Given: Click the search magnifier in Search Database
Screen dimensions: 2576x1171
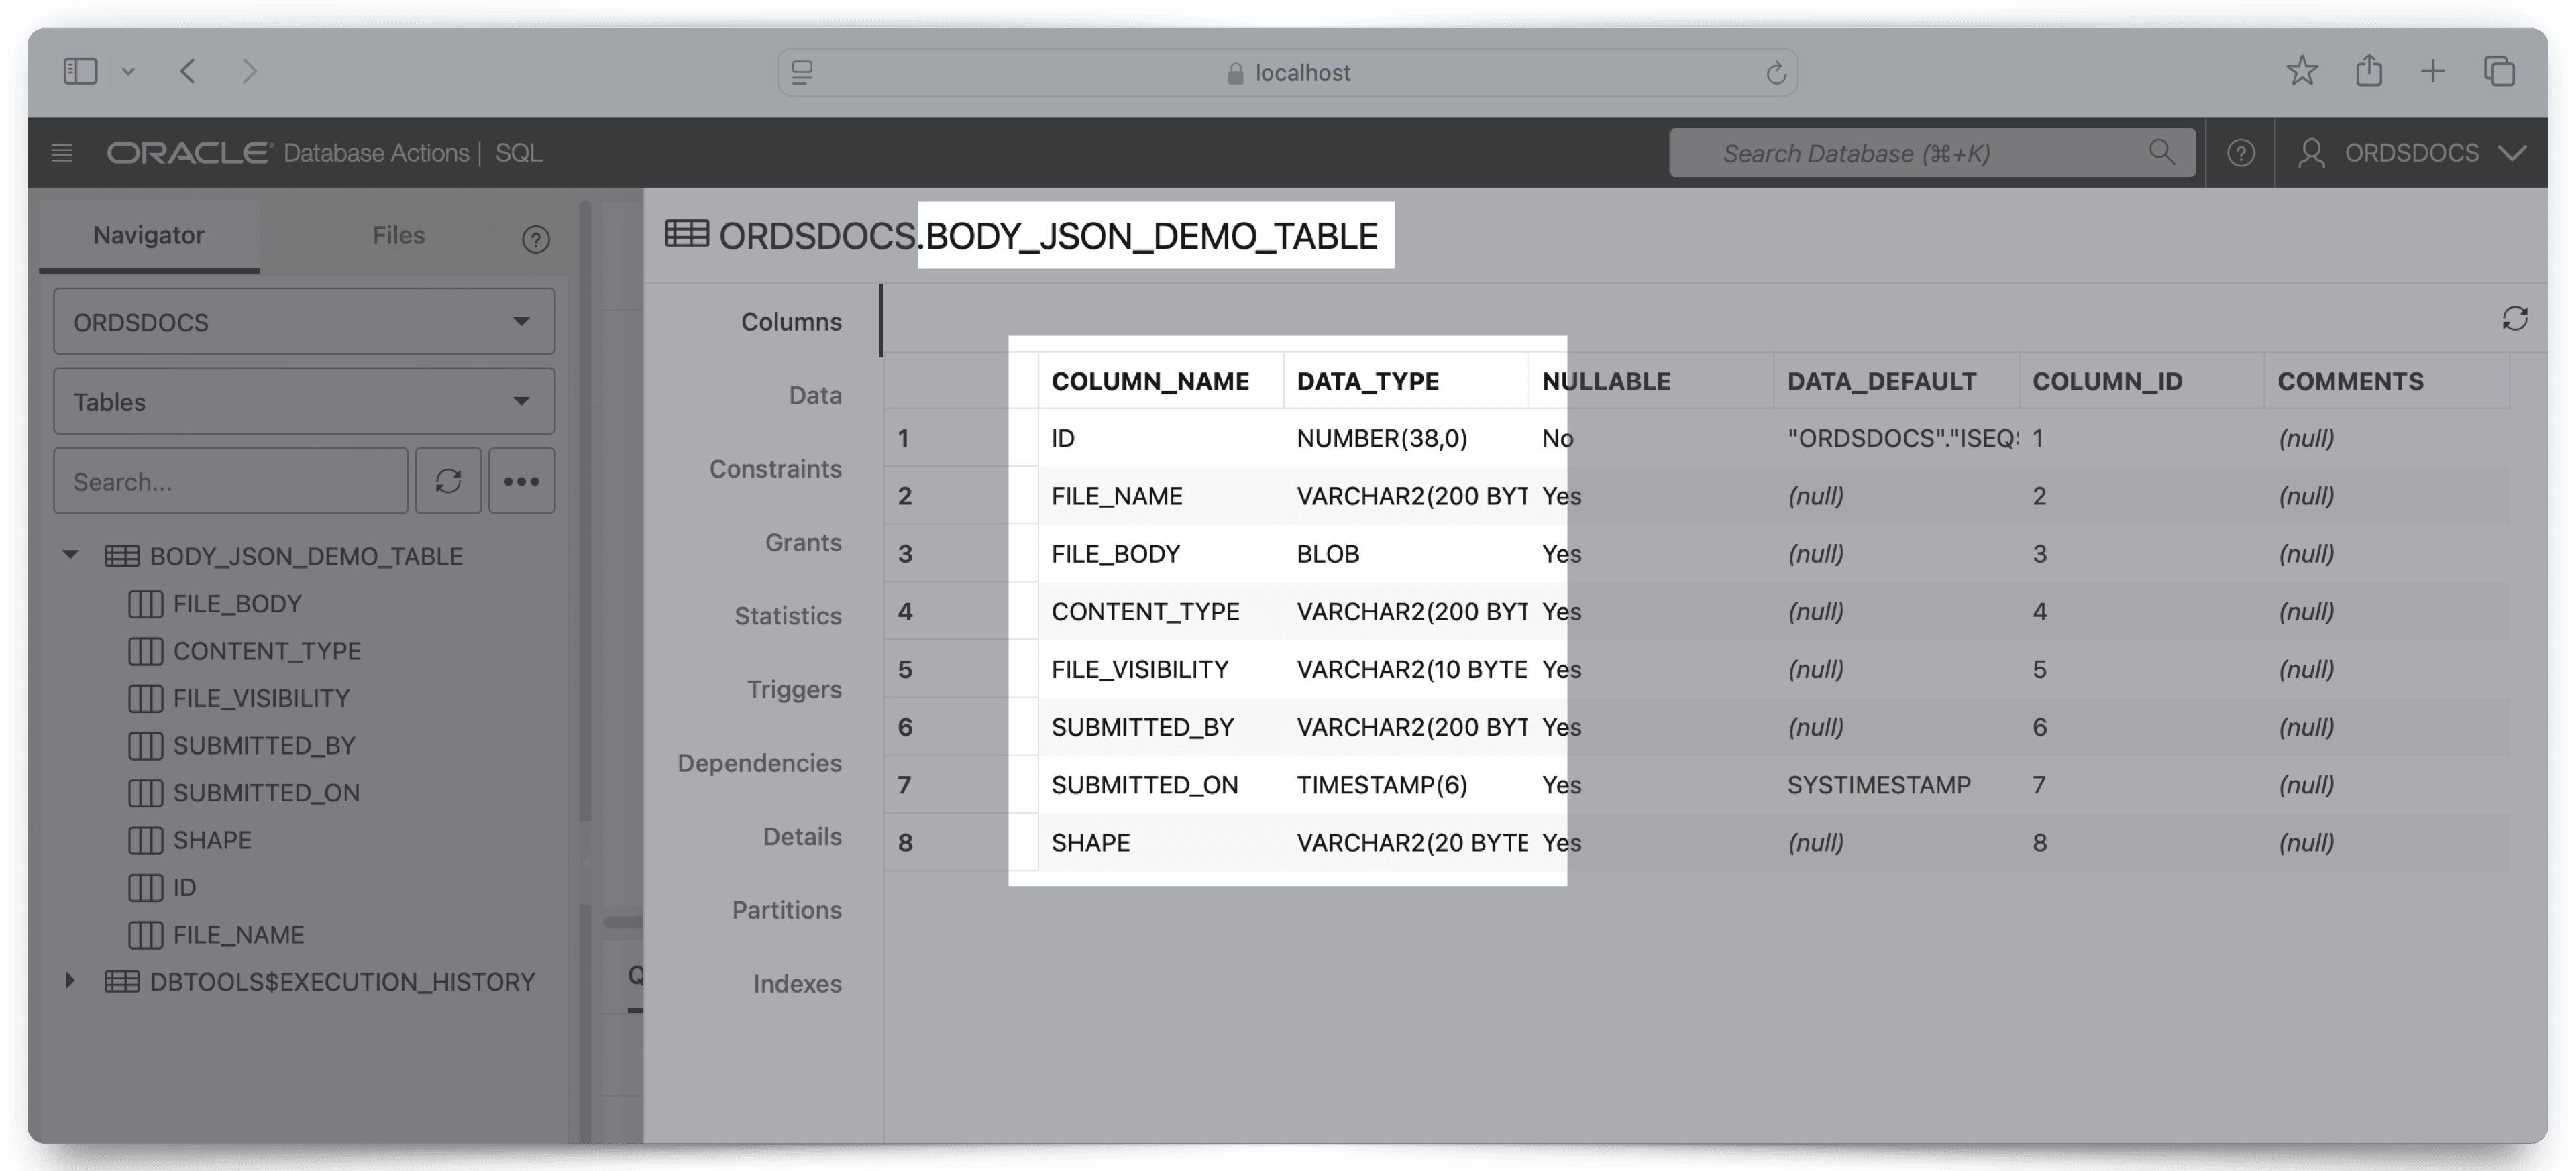Looking at the screenshot, I should [x=2161, y=152].
